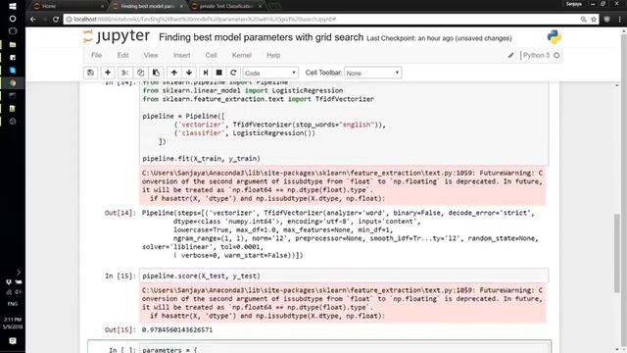Open the cell type Code dropdown
This screenshot has height=353, width=627.
[270, 73]
